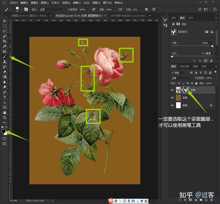
Task: Open the search icon in options bar
Action: coord(200,9)
